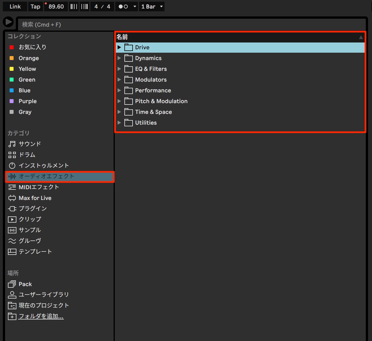Click the Max for Live icon
Image resolution: width=372 pixels, height=341 pixels.
[12, 198]
